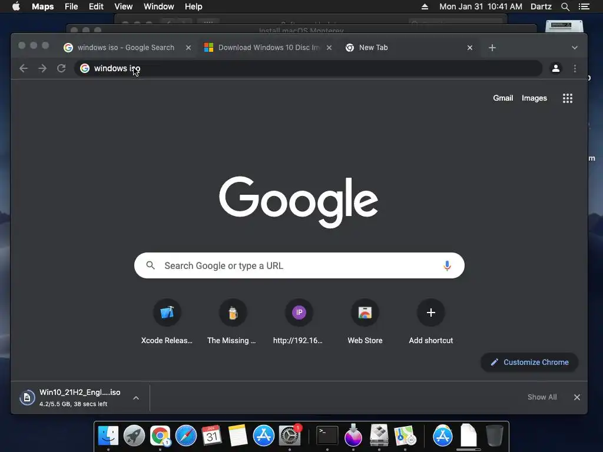The height and width of the screenshot is (452, 603).
Task: Click the magnifier in Google search box
Action: tap(150, 265)
